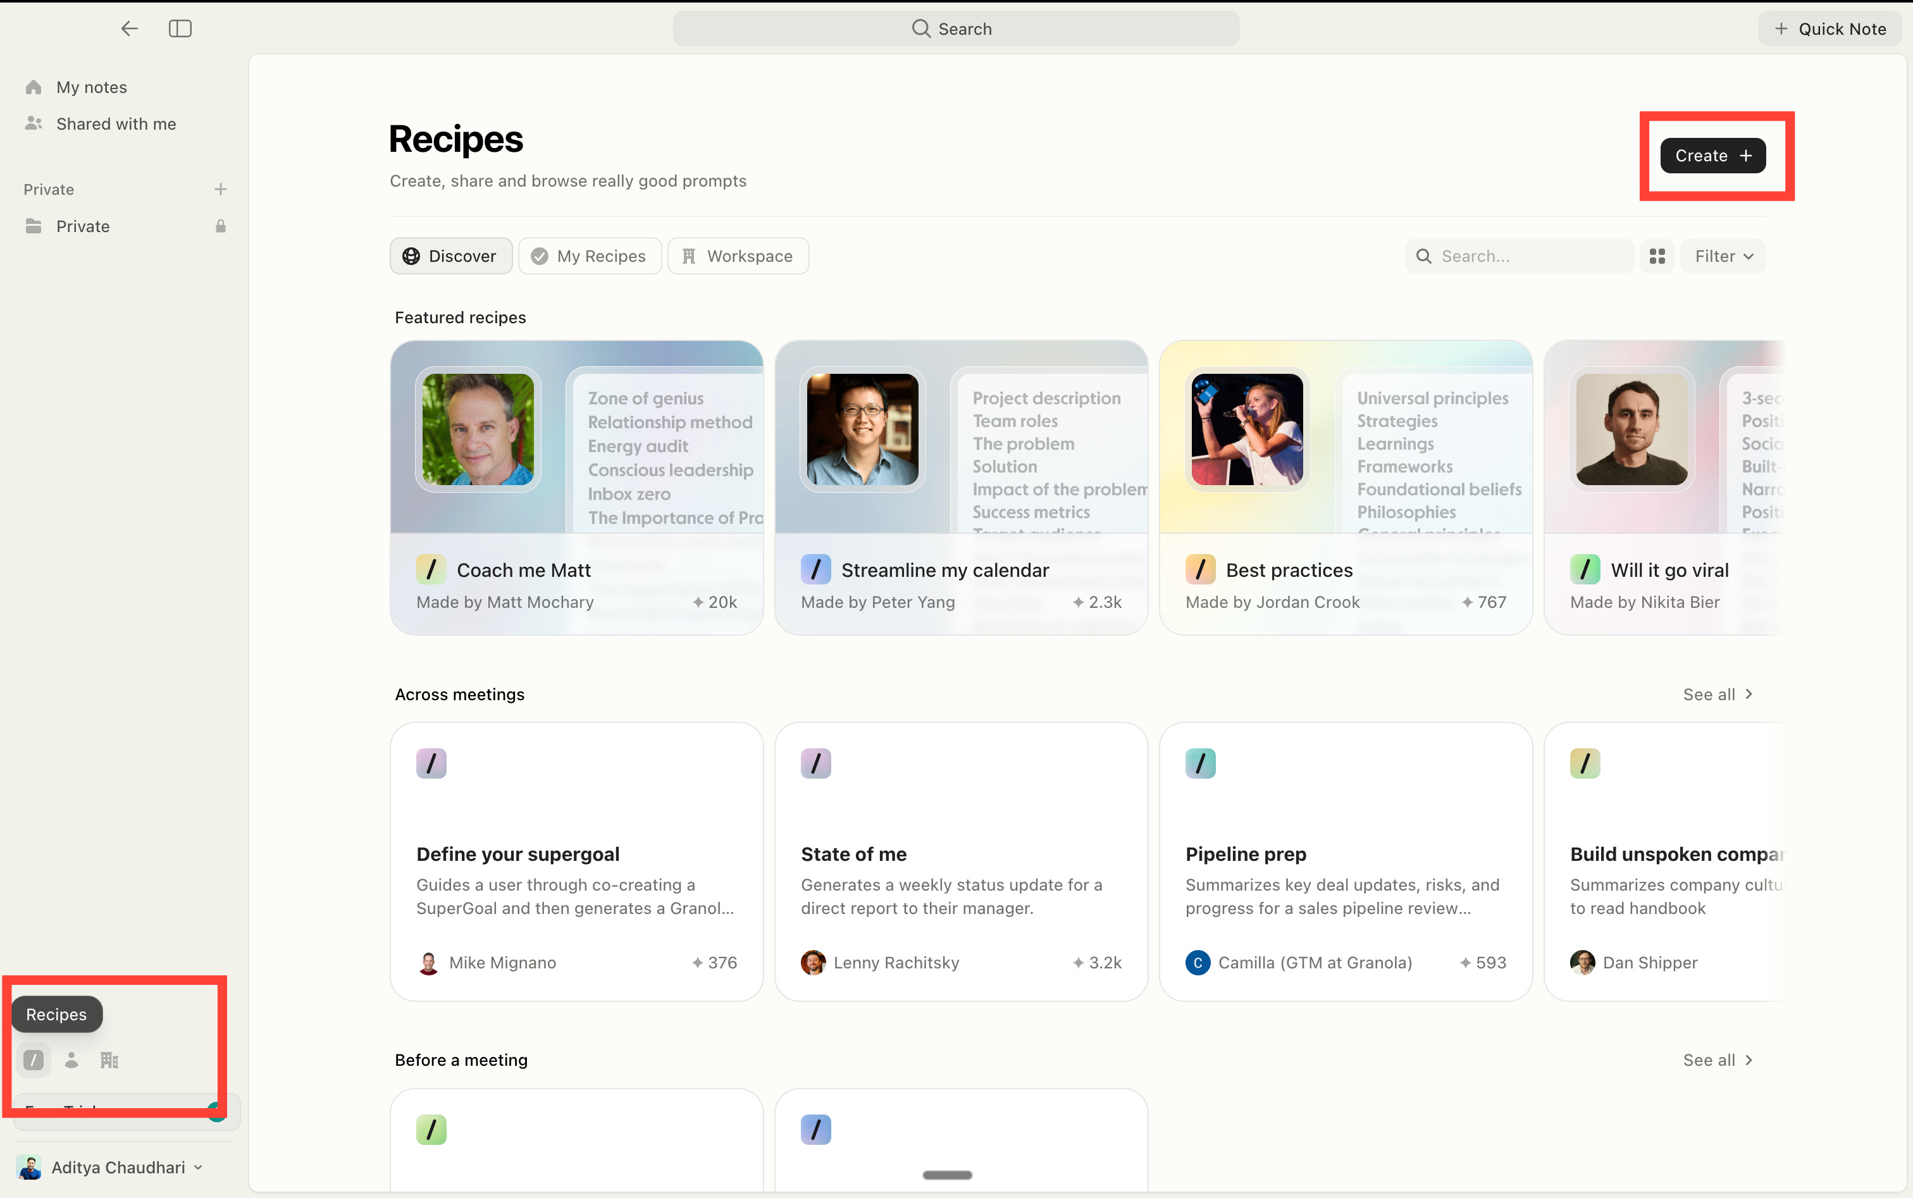Image resolution: width=1913 pixels, height=1198 pixels.
Task: Open the People icon in bottom sidebar
Action: pyautogui.click(x=71, y=1060)
